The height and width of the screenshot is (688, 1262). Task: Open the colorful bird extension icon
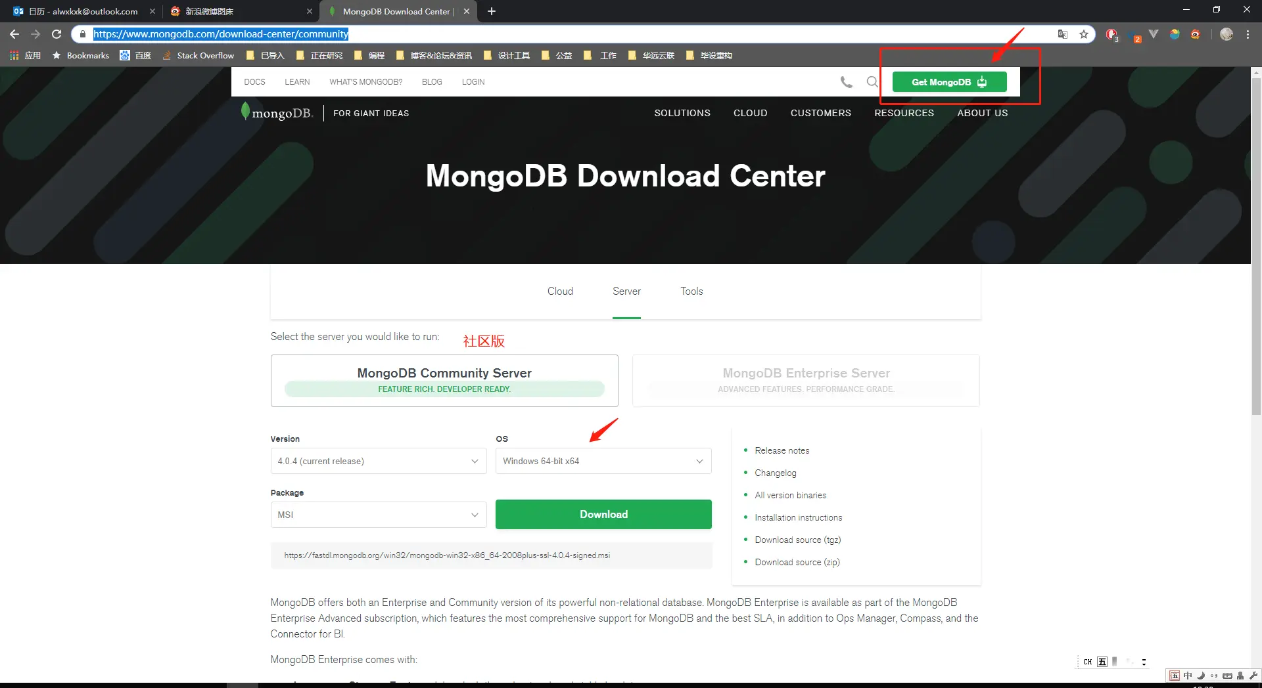click(1175, 34)
